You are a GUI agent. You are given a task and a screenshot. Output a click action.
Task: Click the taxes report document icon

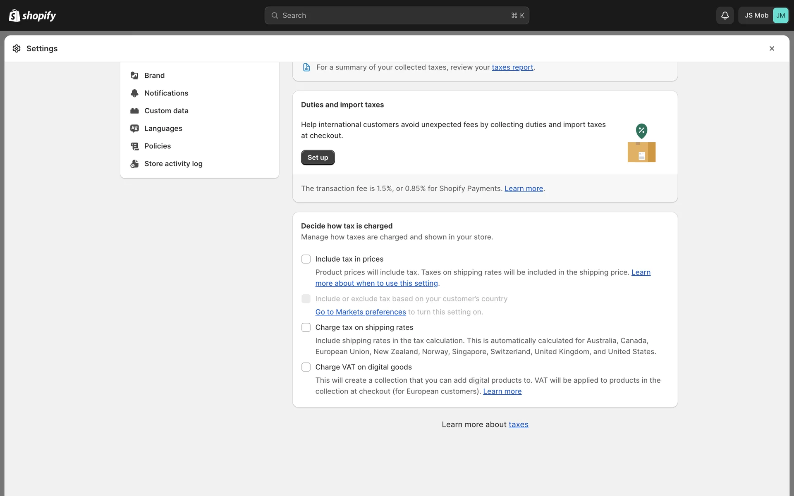(306, 67)
